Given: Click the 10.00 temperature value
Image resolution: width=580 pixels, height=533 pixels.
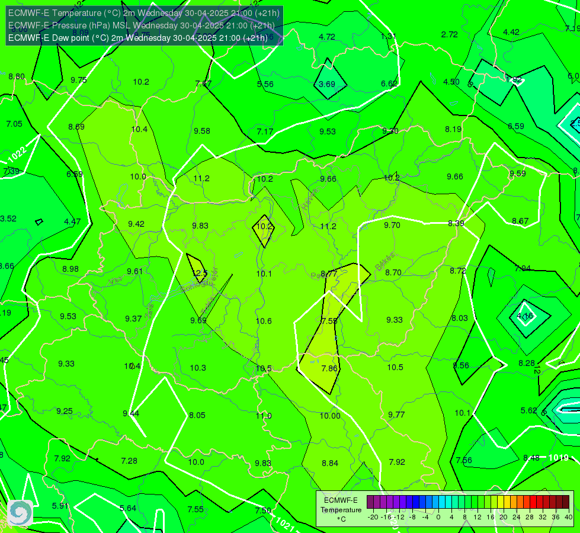Looking at the screenshot, I should point(330,416).
